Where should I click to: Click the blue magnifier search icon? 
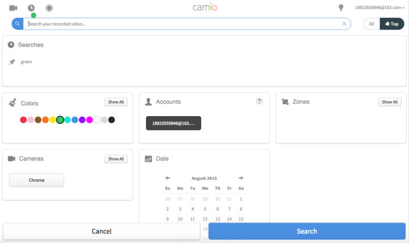pyautogui.click(x=18, y=24)
